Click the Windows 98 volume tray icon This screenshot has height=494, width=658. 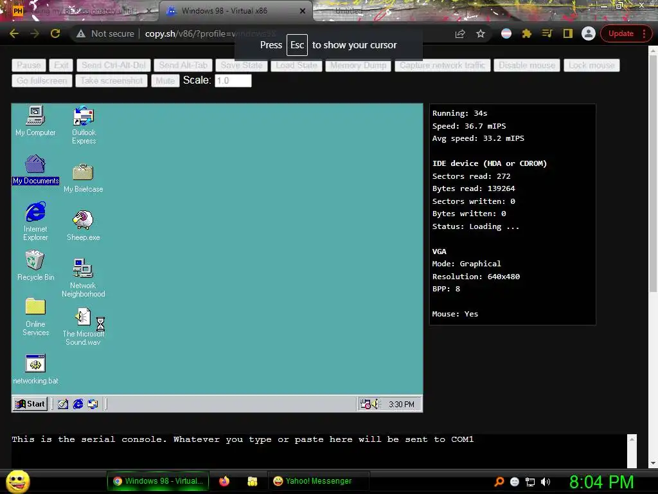375,404
